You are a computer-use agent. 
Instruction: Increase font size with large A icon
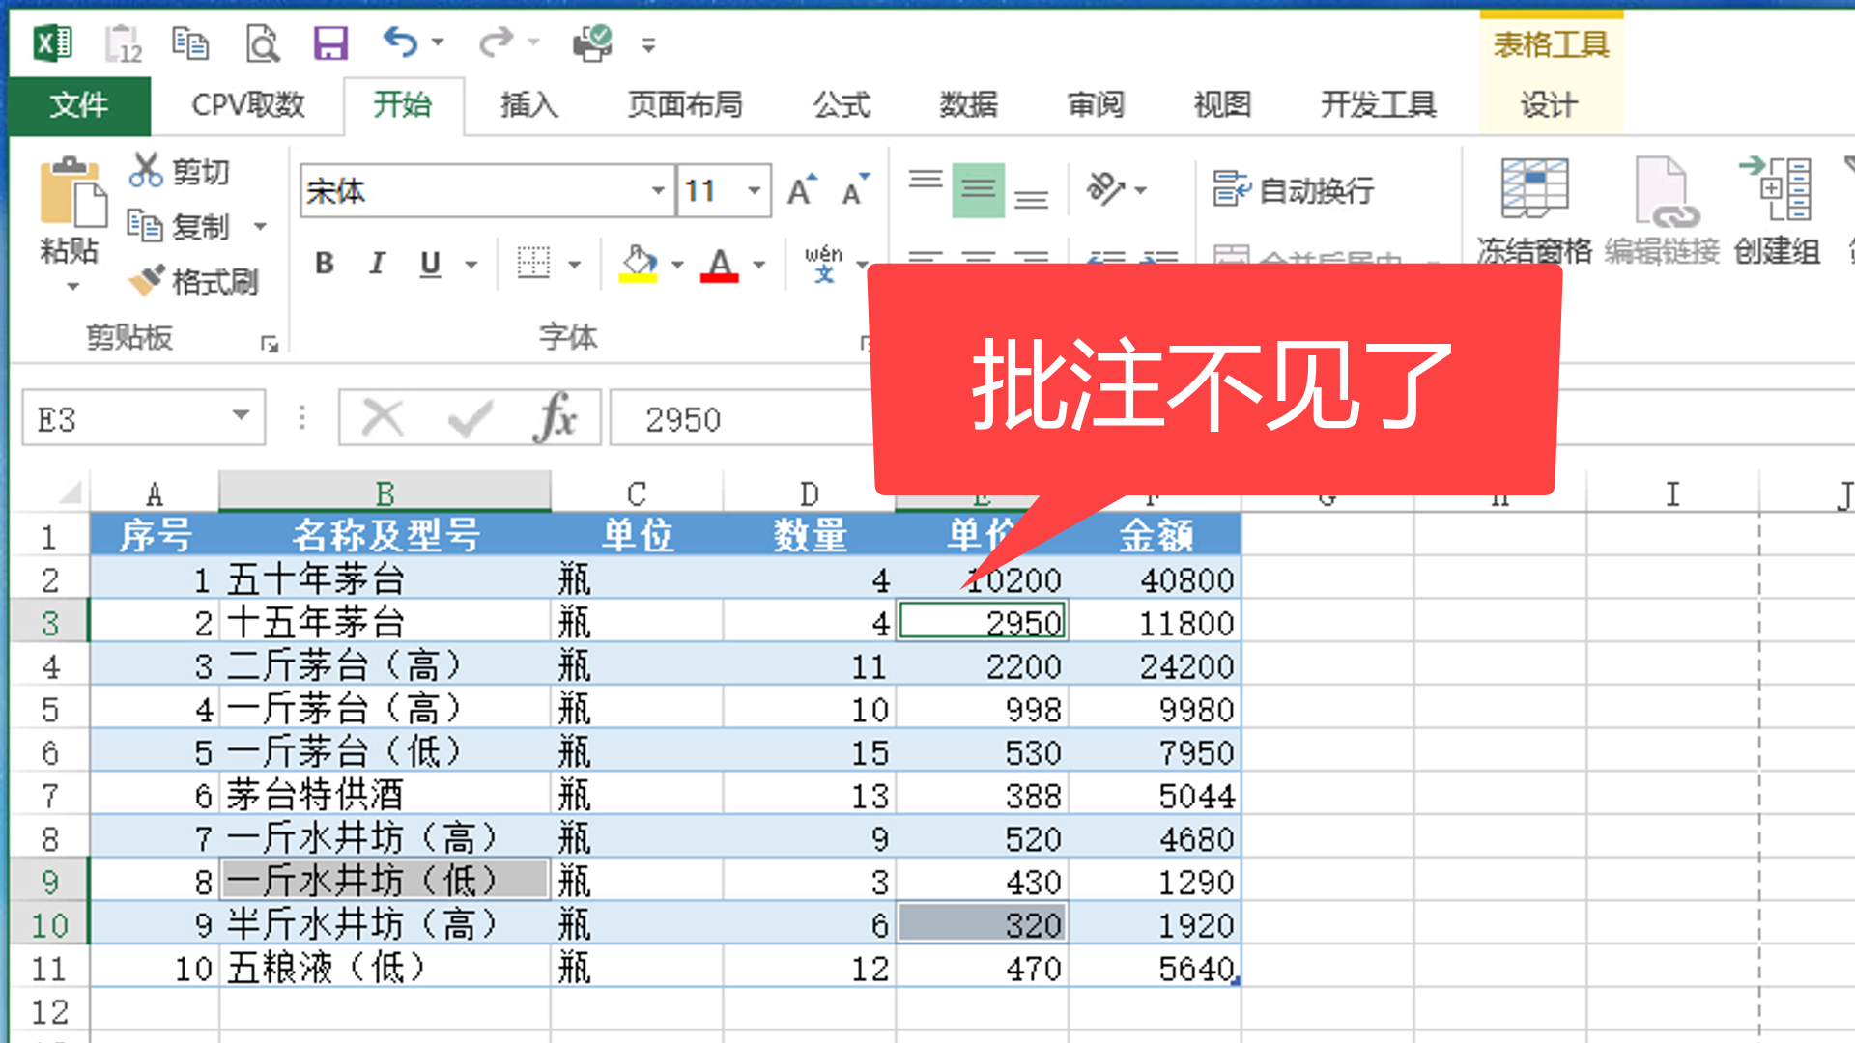tap(802, 190)
